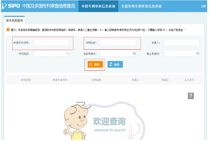Click the 申请日 column header
The height and width of the screenshot is (142, 210).
pos(165,80)
